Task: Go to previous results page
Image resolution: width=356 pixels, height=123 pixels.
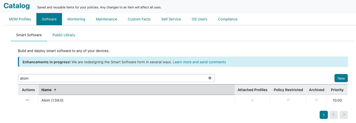Action: click(x=334, y=115)
